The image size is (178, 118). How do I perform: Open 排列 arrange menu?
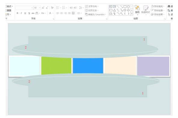(x=137, y=10)
